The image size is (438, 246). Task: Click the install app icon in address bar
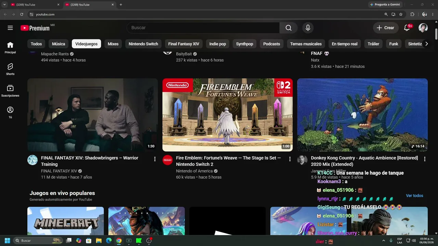tap(394, 14)
